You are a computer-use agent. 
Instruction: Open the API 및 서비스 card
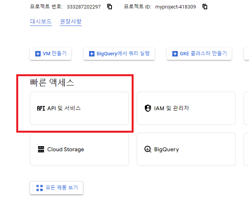point(79,108)
